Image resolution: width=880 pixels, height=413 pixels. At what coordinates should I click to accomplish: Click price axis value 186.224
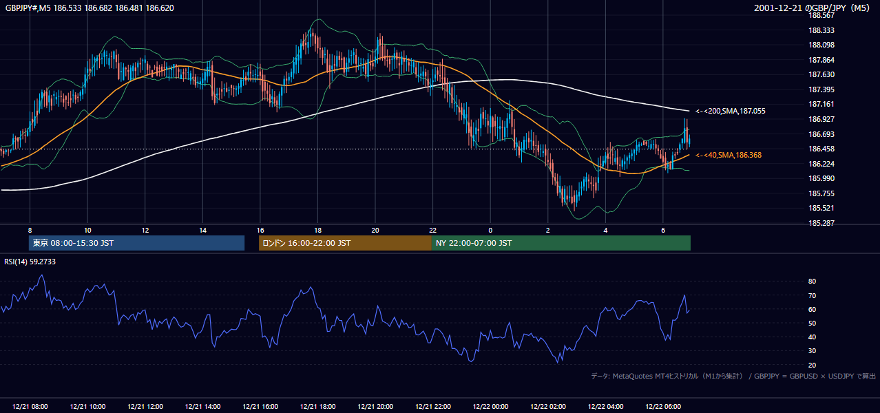821,164
